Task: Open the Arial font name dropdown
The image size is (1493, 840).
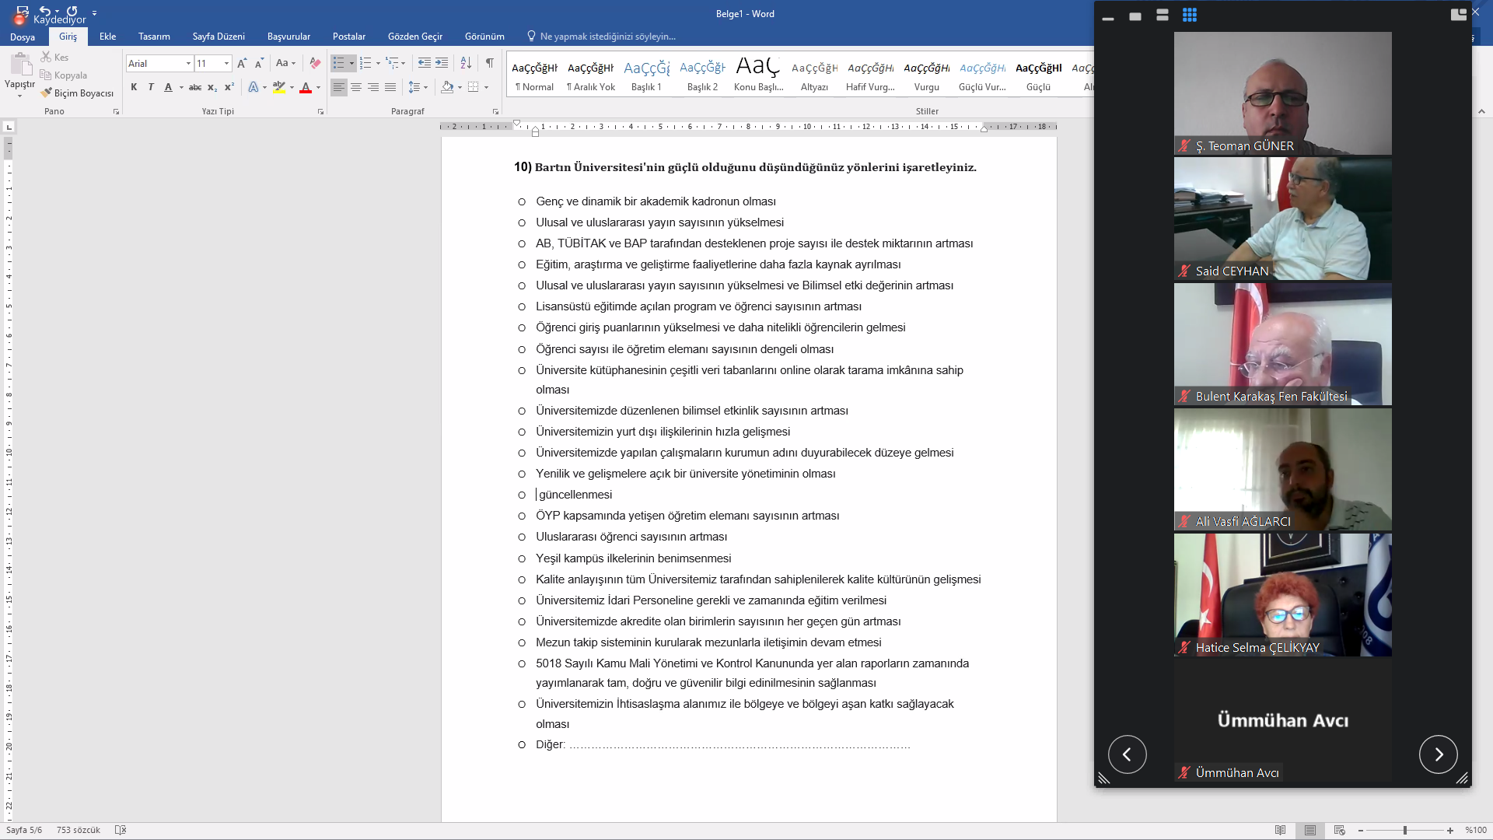Action: (x=188, y=63)
